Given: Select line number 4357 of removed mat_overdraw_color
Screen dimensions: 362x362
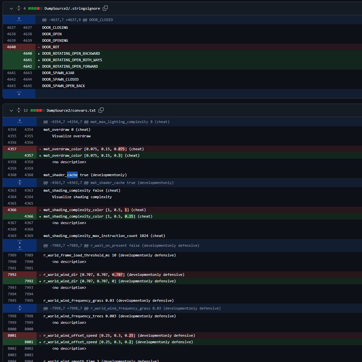Looking at the screenshot, I should [x=12, y=149].
